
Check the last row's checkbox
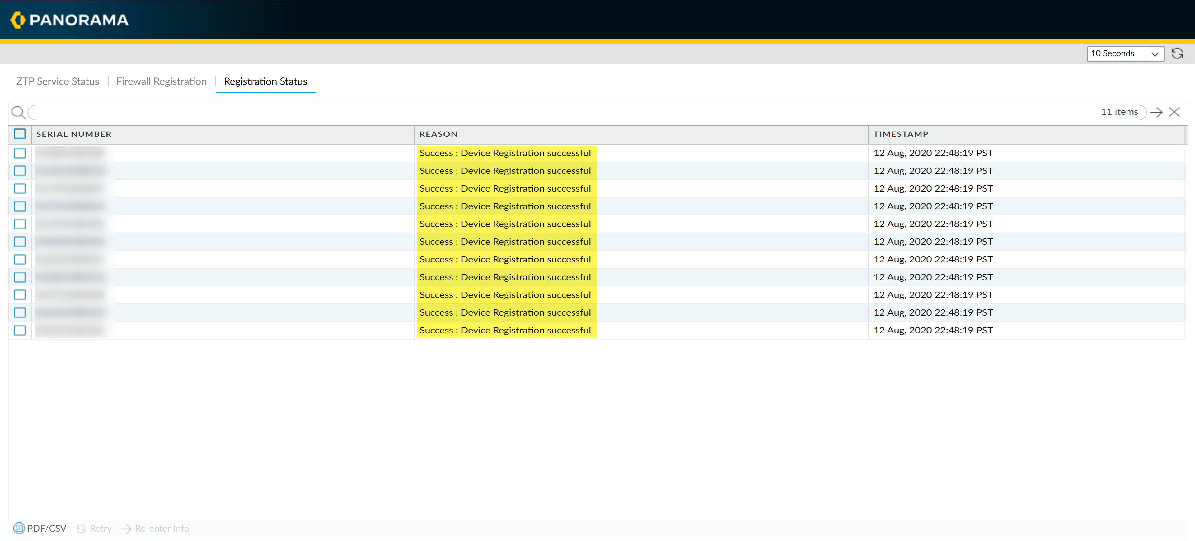tap(20, 330)
